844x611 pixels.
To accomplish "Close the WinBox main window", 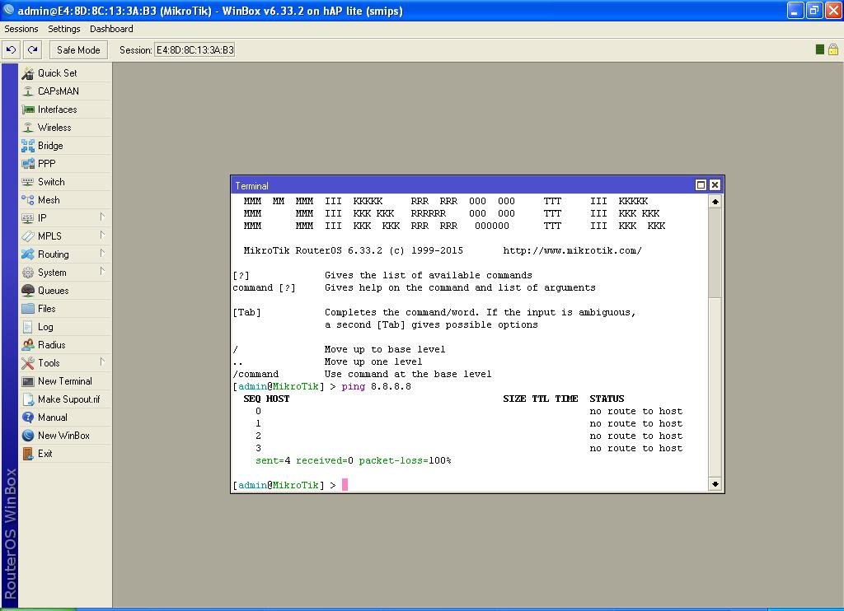I will point(833,10).
